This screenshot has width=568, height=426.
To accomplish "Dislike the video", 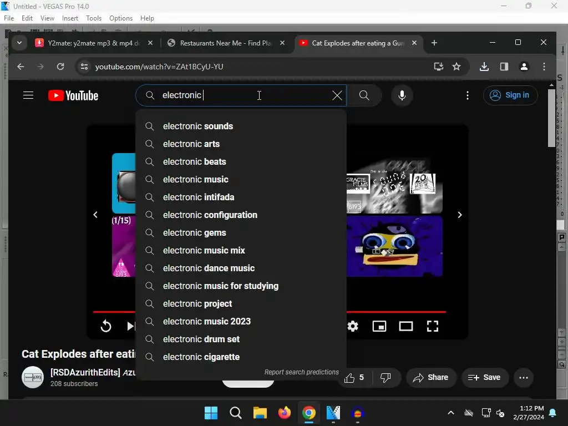I will (x=386, y=377).
